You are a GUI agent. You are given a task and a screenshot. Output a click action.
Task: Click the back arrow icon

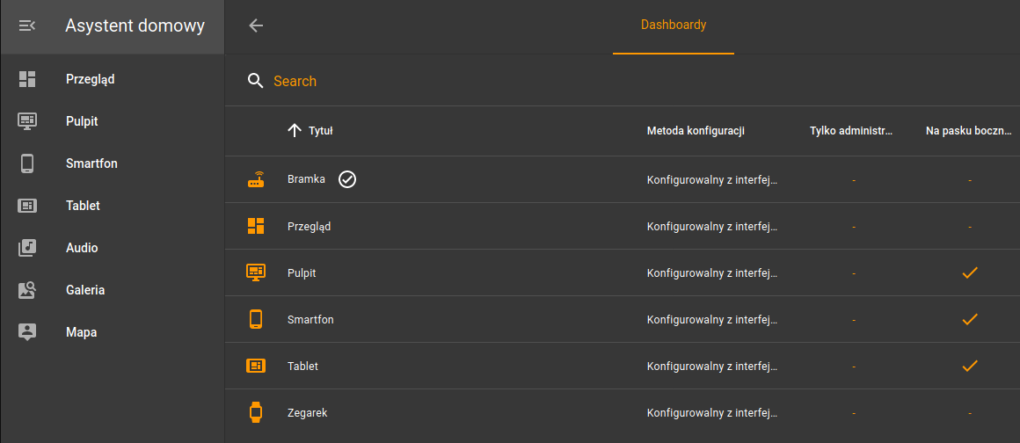(256, 26)
